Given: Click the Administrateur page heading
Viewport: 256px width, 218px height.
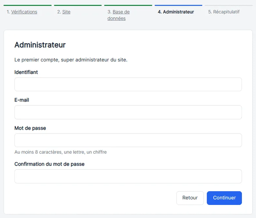Looking at the screenshot, I should pos(40,45).
